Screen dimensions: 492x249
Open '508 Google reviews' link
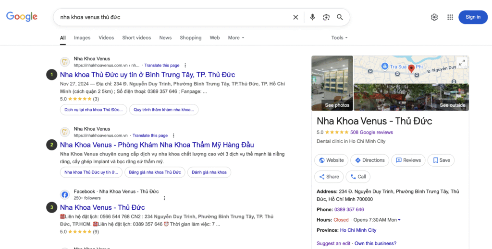tap(371, 132)
